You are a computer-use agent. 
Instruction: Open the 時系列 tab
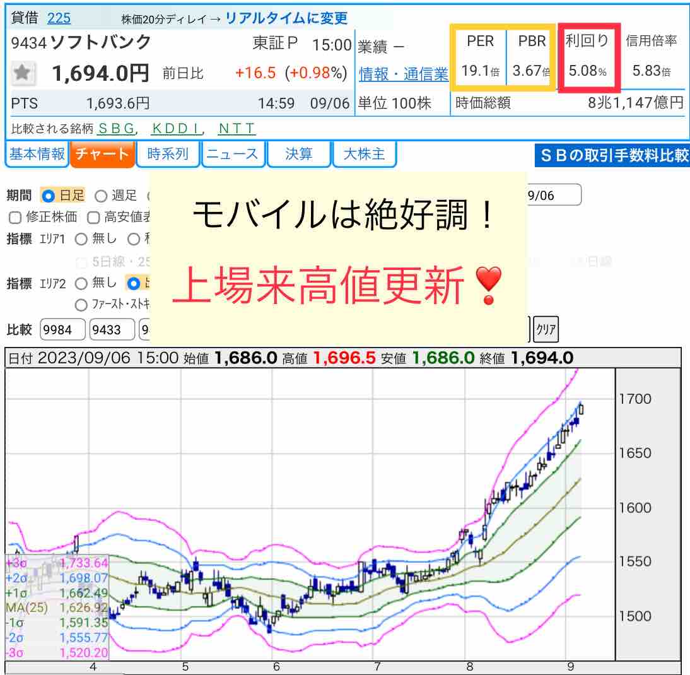pyautogui.click(x=168, y=154)
